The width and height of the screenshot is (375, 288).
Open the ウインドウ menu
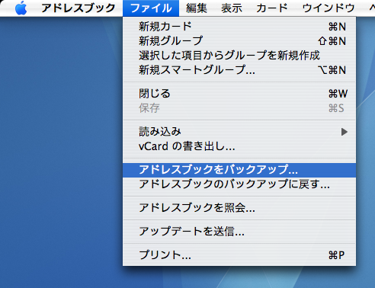pos(329,8)
